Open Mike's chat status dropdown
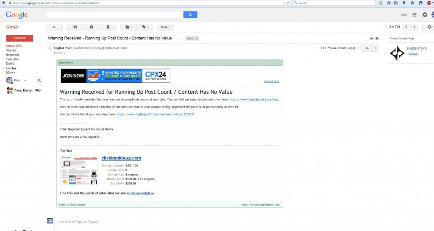Image resolution: width=434 pixels, height=231 pixels. point(25,81)
